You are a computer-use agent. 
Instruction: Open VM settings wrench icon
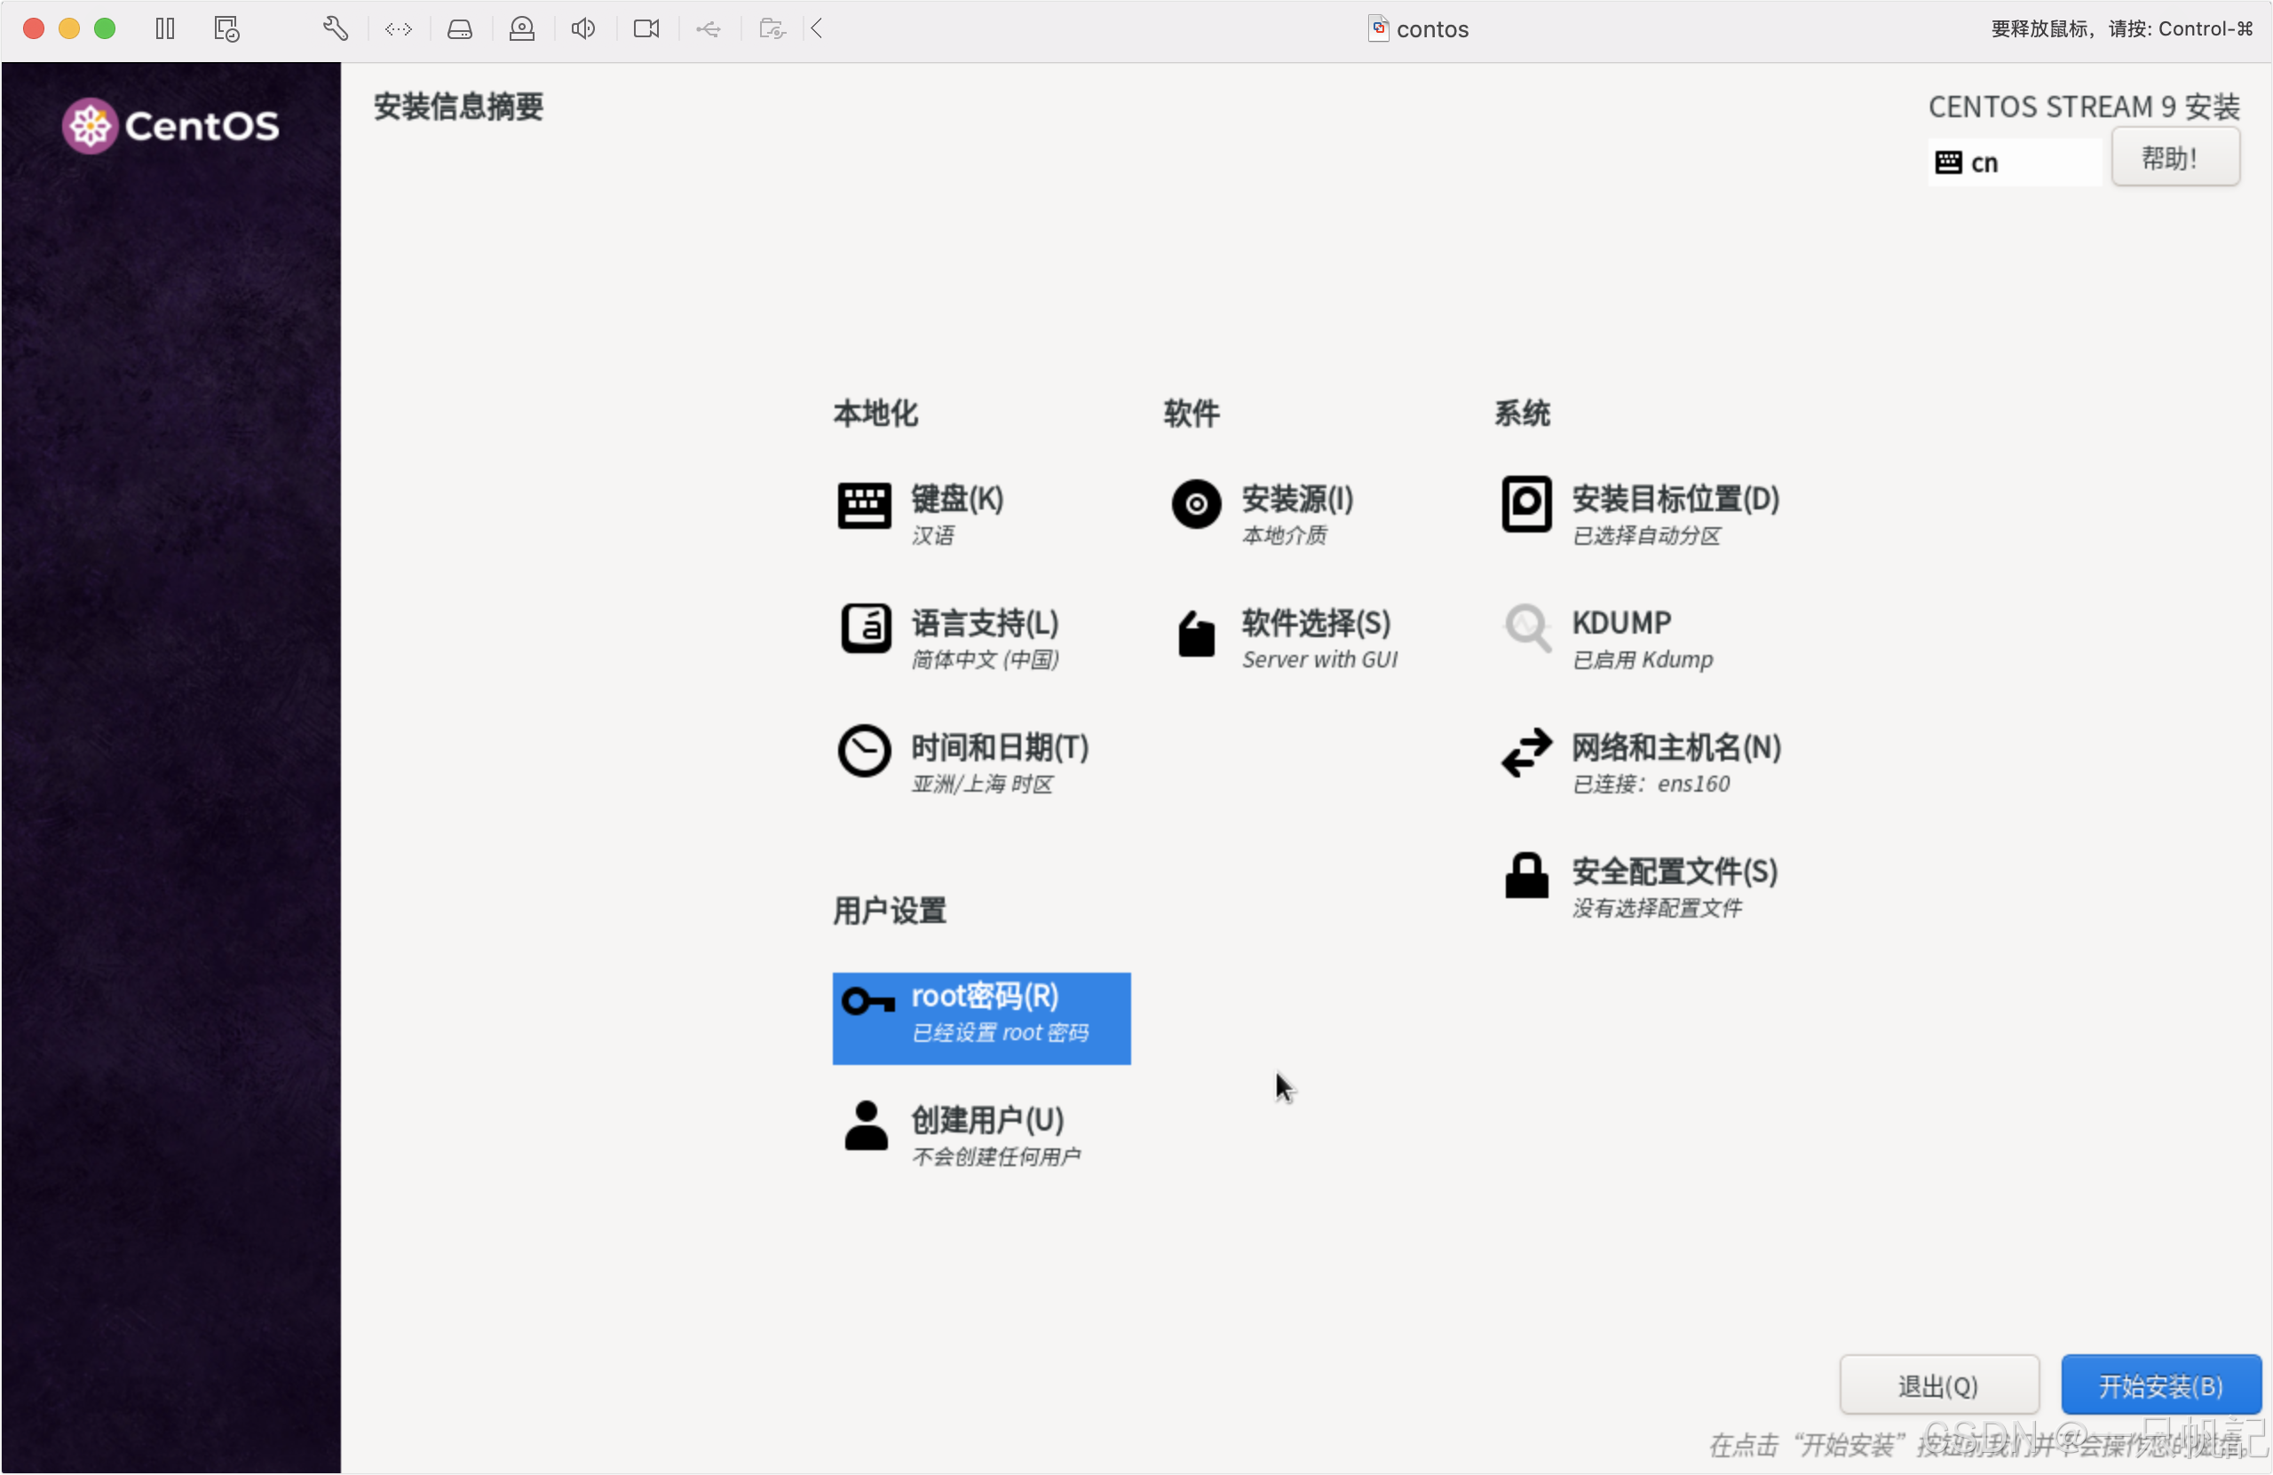tap(336, 28)
